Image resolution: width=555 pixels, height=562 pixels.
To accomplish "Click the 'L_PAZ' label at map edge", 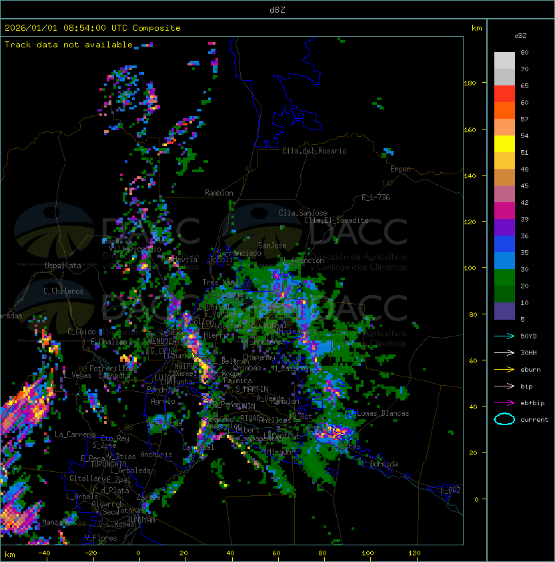I will [x=450, y=491].
